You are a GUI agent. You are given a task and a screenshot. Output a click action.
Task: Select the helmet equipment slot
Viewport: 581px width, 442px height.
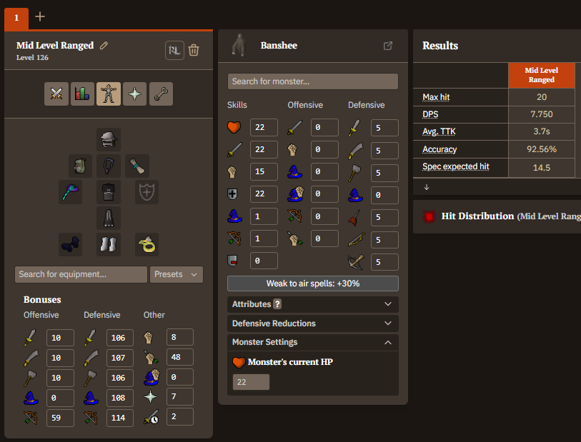[109, 139]
